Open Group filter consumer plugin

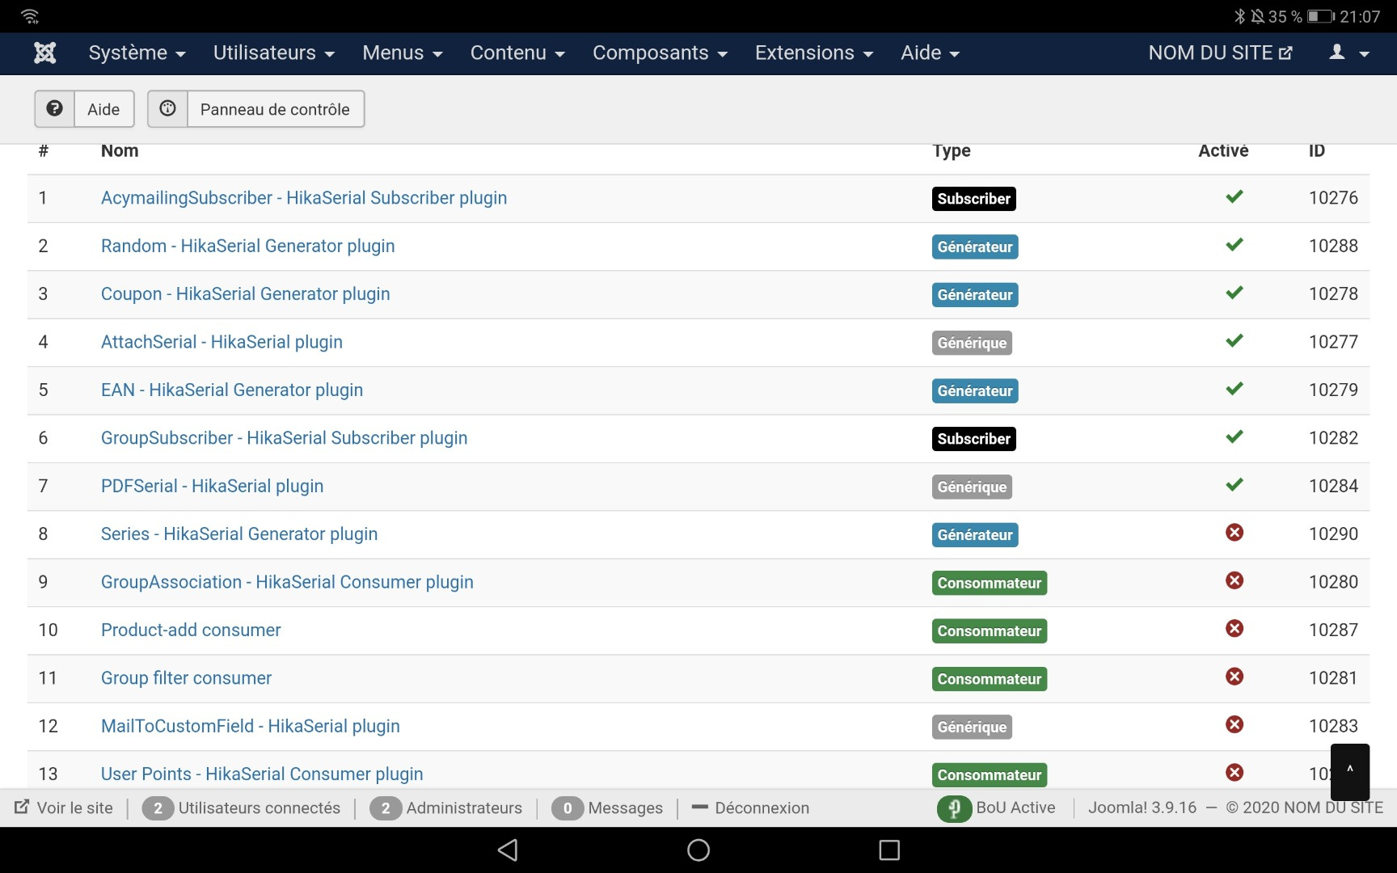coord(186,678)
